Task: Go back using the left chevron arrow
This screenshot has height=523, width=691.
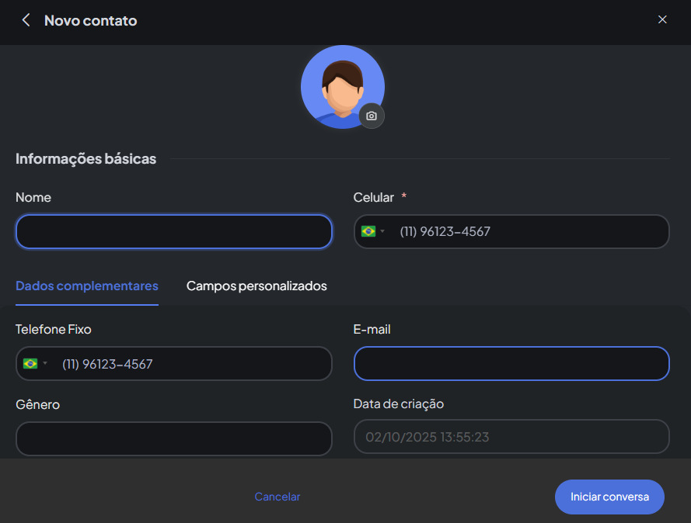Action: coord(26,20)
